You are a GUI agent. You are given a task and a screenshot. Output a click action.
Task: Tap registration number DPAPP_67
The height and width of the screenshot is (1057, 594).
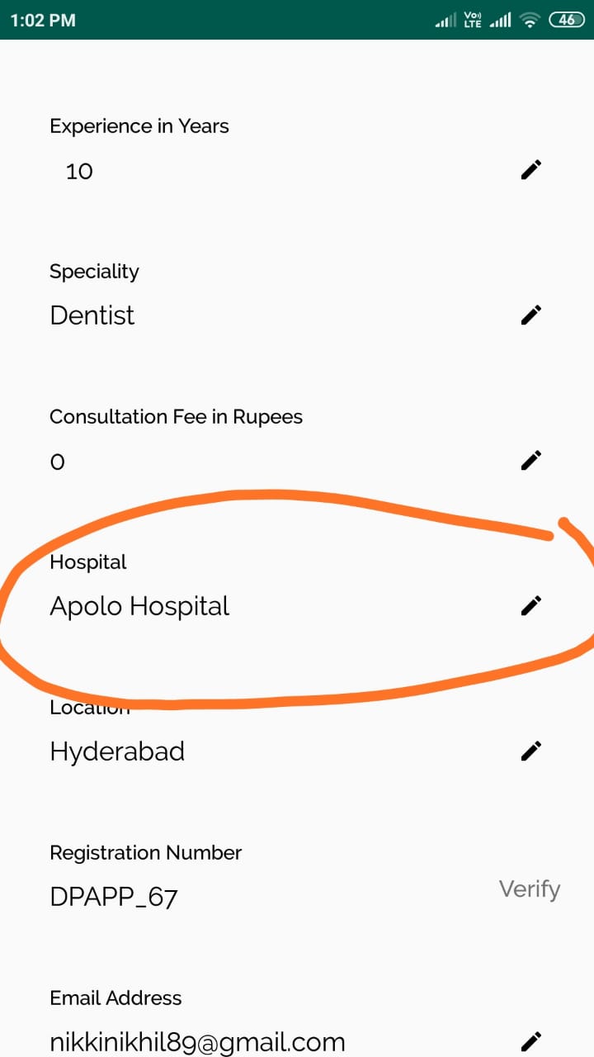(114, 897)
